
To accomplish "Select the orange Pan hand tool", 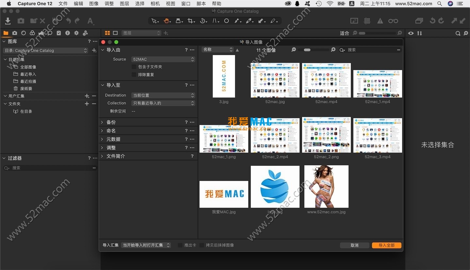I will 167,21.
